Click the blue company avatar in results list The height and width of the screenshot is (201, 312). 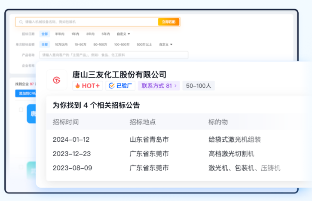[31, 114]
